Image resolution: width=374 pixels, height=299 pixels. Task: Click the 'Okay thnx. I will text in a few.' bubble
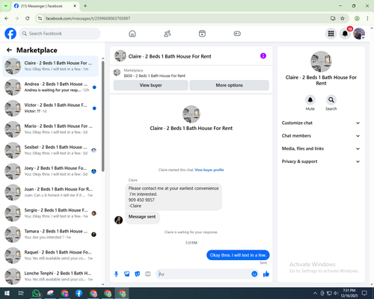pyautogui.click(x=238, y=255)
